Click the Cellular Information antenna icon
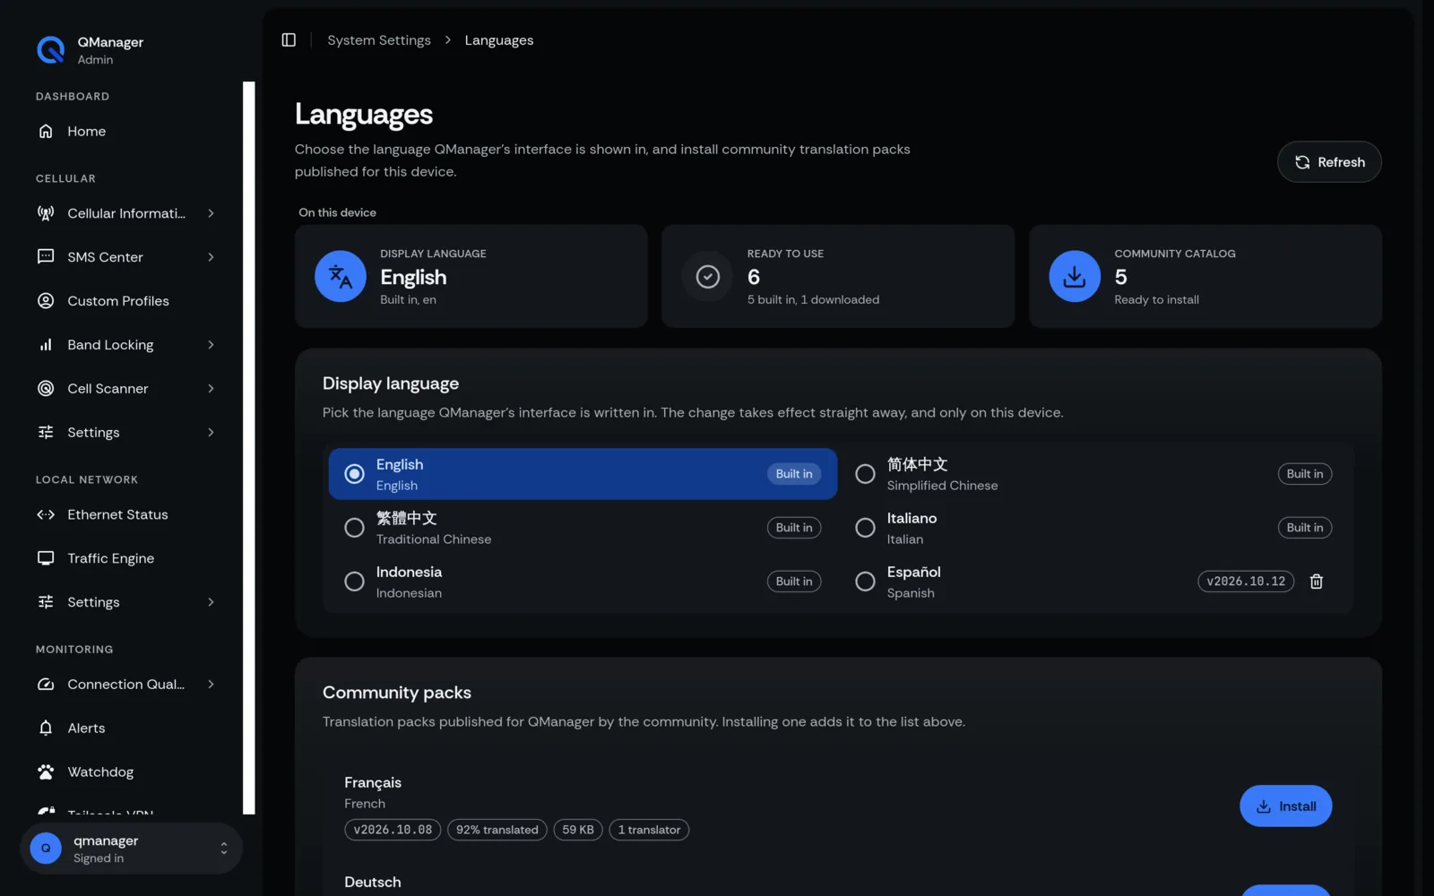The height and width of the screenshot is (896, 1434). coord(46,213)
